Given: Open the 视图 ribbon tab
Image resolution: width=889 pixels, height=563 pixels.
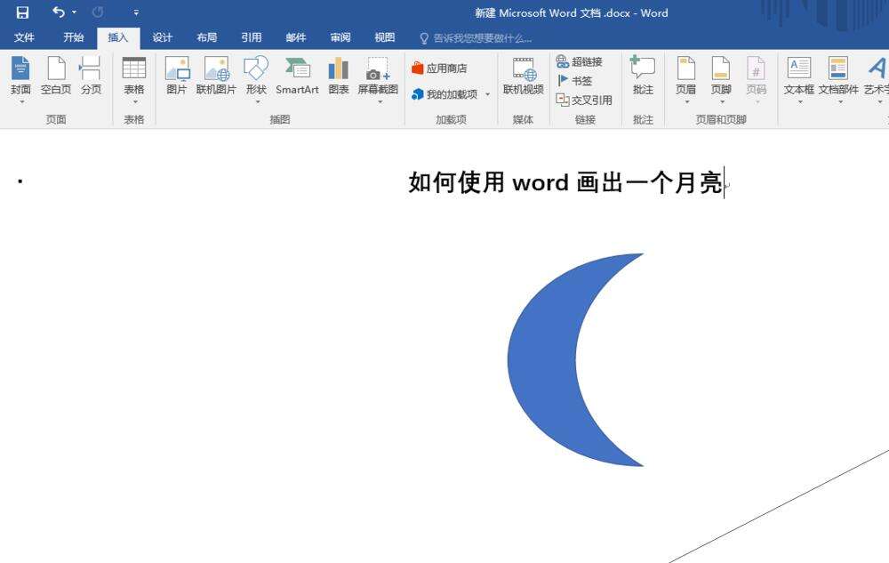Looking at the screenshot, I should pos(384,37).
